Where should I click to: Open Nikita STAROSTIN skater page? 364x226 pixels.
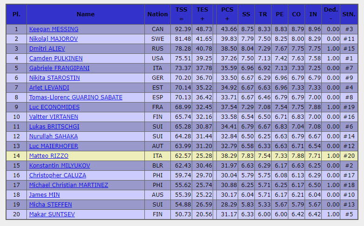tap(54, 78)
